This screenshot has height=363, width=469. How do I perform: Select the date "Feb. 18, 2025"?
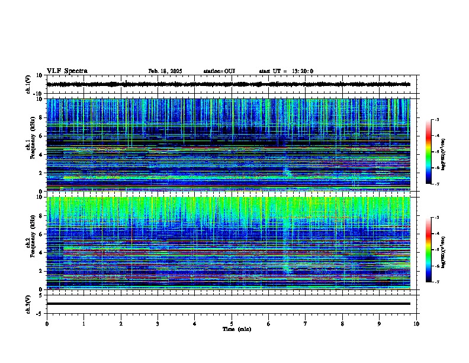click(165, 71)
